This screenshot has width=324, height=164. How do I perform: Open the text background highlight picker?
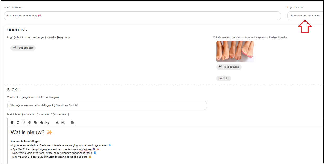click(x=63, y=122)
